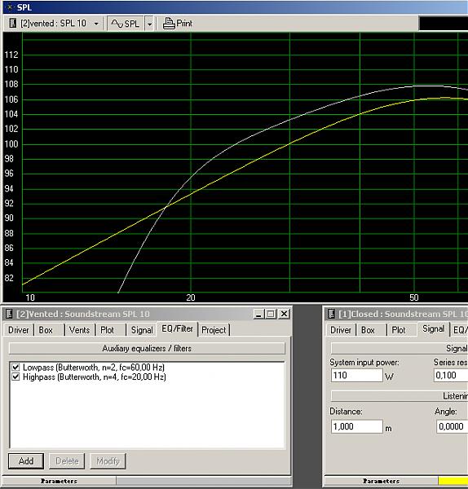Uncheck the Highpass Butterworth filter
This screenshot has width=468, height=489.
pyautogui.click(x=15, y=377)
